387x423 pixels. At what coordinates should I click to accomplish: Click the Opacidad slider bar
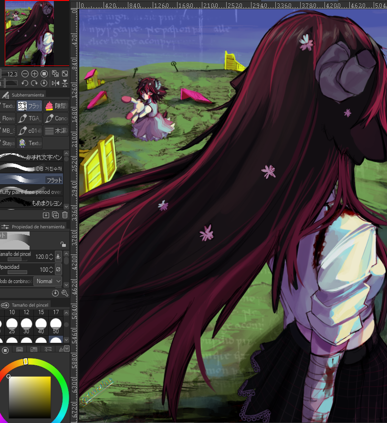click(x=17, y=272)
